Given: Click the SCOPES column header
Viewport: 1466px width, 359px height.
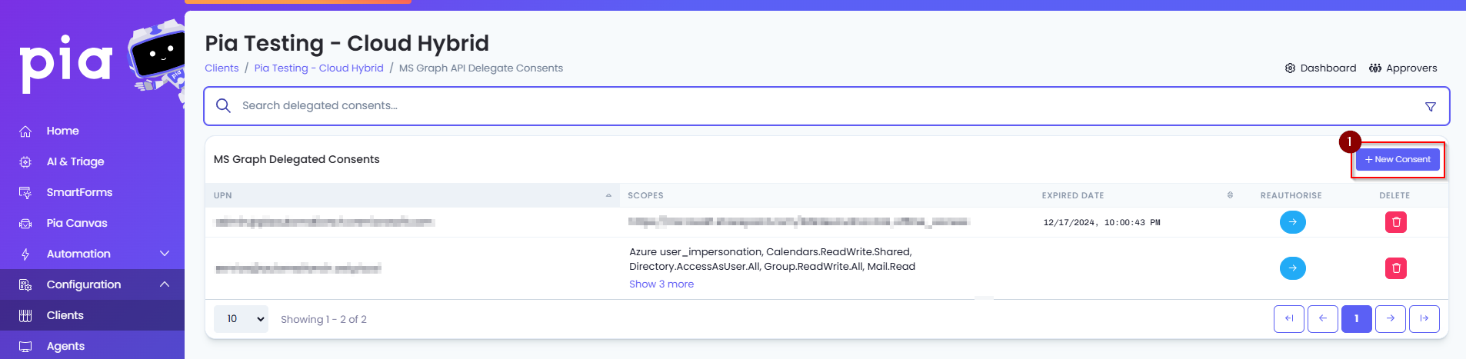Looking at the screenshot, I should [645, 195].
